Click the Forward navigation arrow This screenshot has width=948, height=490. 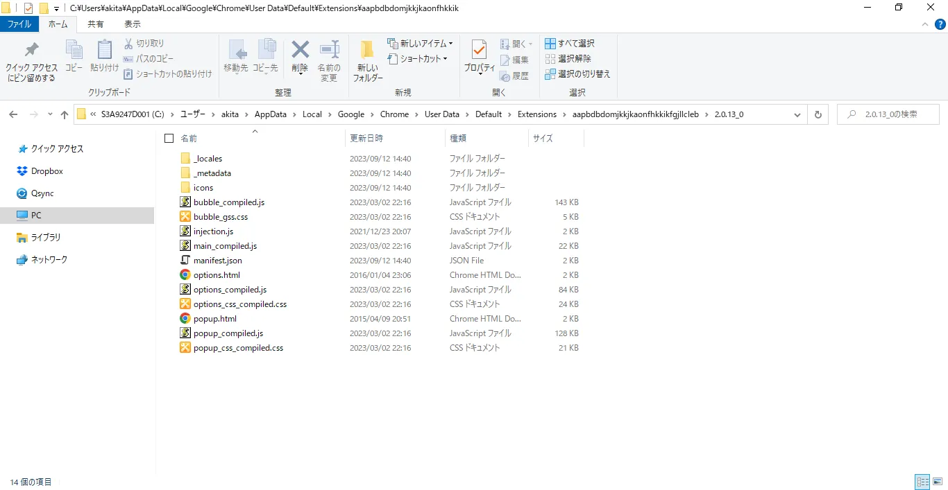click(x=33, y=114)
